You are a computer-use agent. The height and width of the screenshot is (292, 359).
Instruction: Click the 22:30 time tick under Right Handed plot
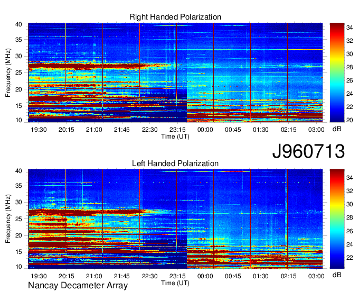[x=150, y=130]
